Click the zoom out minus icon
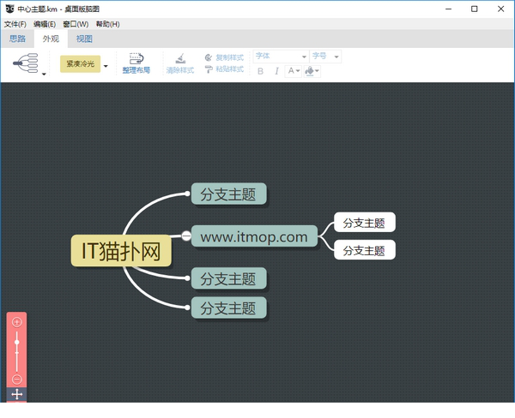The width and height of the screenshot is (515, 418). (x=17, y=379)
